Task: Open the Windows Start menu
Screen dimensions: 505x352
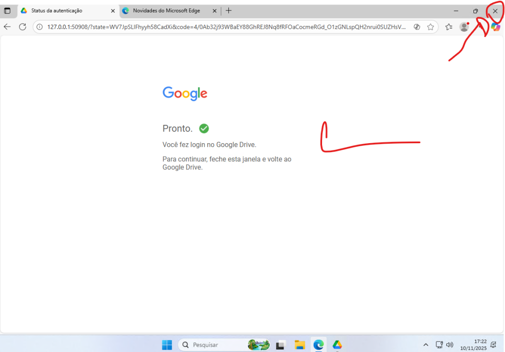Action: pos(167,345)
